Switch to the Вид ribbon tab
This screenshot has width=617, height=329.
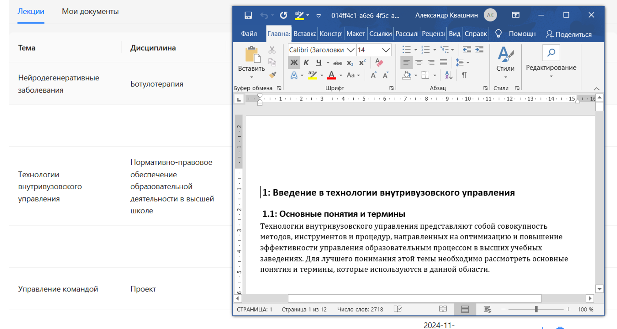click(x=455, y=34)
